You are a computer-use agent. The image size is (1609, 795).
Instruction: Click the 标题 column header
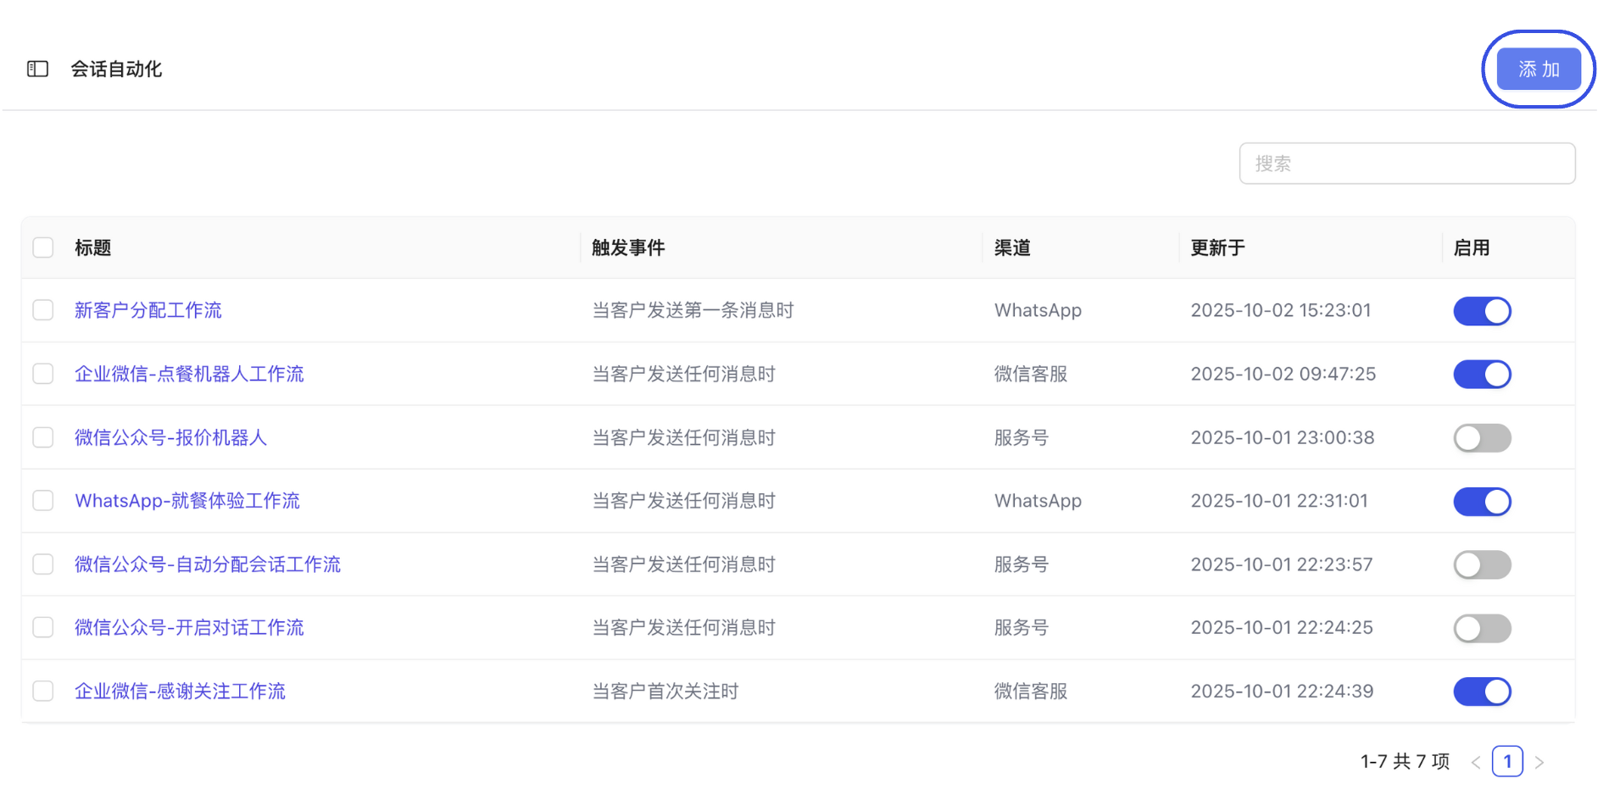tap(92, 247)
